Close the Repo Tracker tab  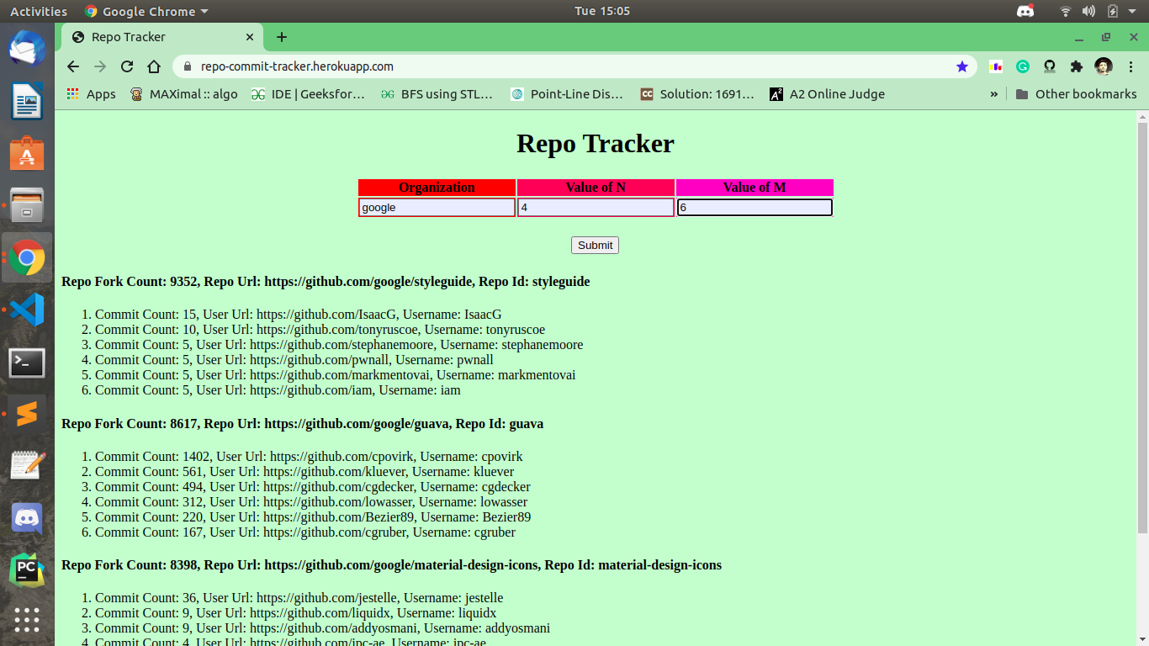[250, 37]
